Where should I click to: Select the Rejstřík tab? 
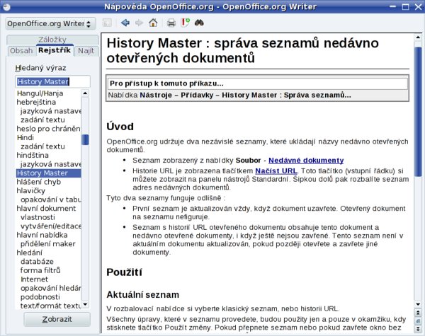(55, 50)
